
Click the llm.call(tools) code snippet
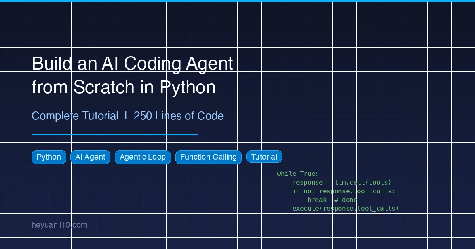pos(363,182)
